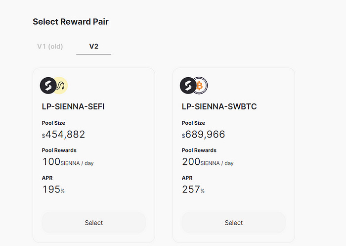Click the 200 SIENNA / day rewards
The image size is (346, 246).
[208, 162]
